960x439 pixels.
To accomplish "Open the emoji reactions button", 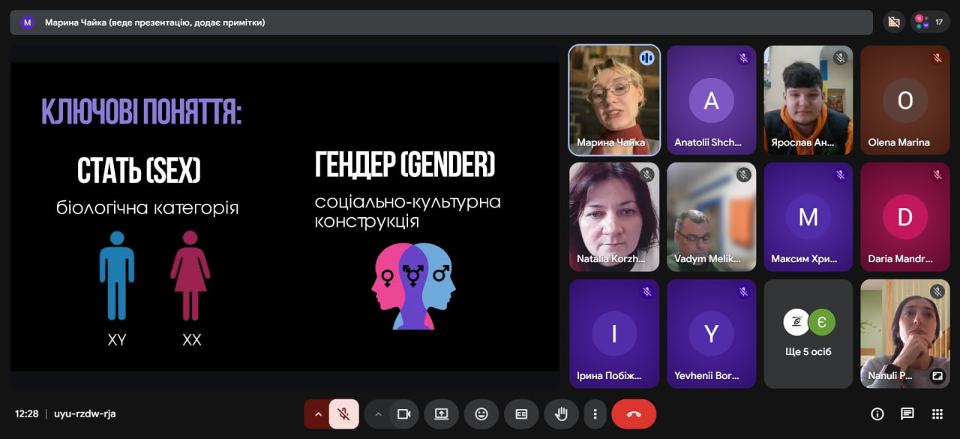I will [481, 414].
